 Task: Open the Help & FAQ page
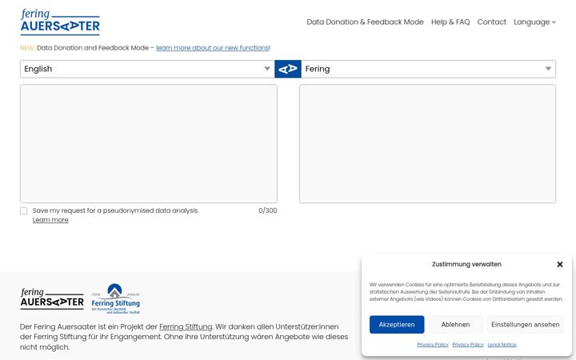coord(450,22)
